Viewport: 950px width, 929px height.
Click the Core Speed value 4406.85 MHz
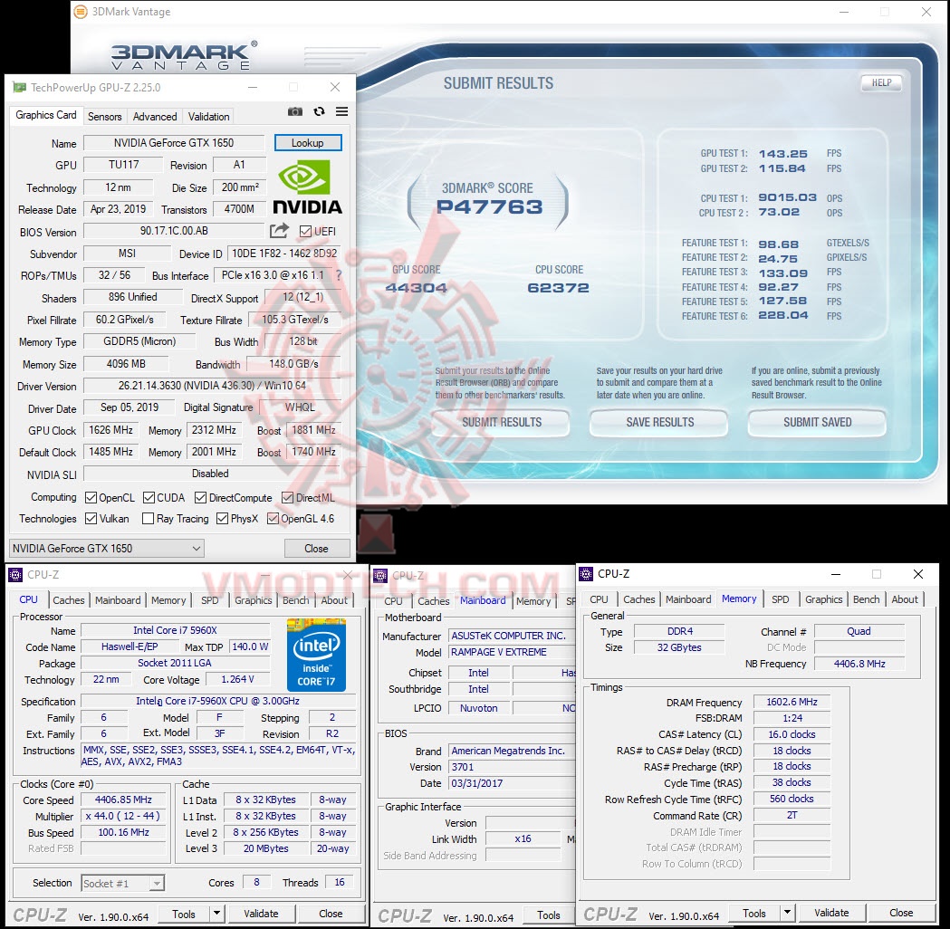123,800
